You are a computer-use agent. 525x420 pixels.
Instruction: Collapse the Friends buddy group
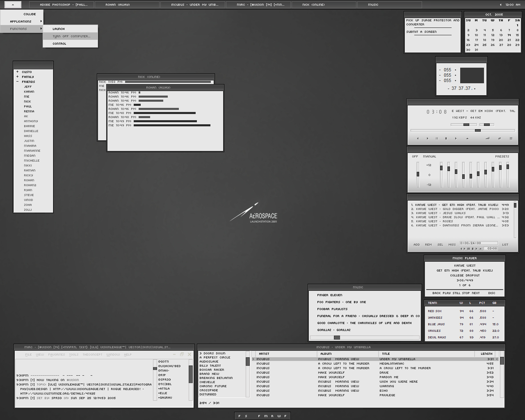[x=17, y=82]
